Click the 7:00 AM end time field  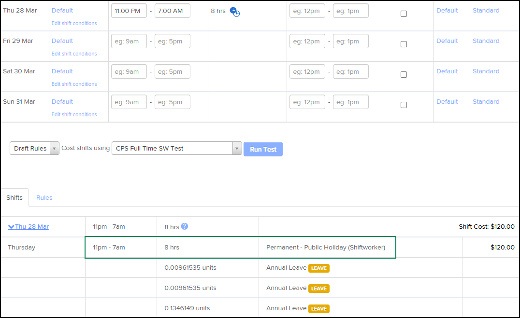[173, 11]
